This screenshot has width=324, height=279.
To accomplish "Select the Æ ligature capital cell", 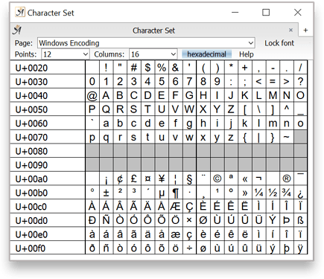I will (176, 206).
